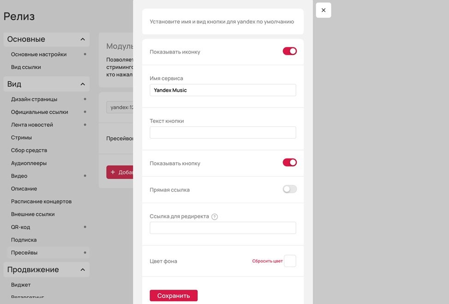Collapse the Продвижение section chevron
This screenshot has height=304, width=449.
83,269
